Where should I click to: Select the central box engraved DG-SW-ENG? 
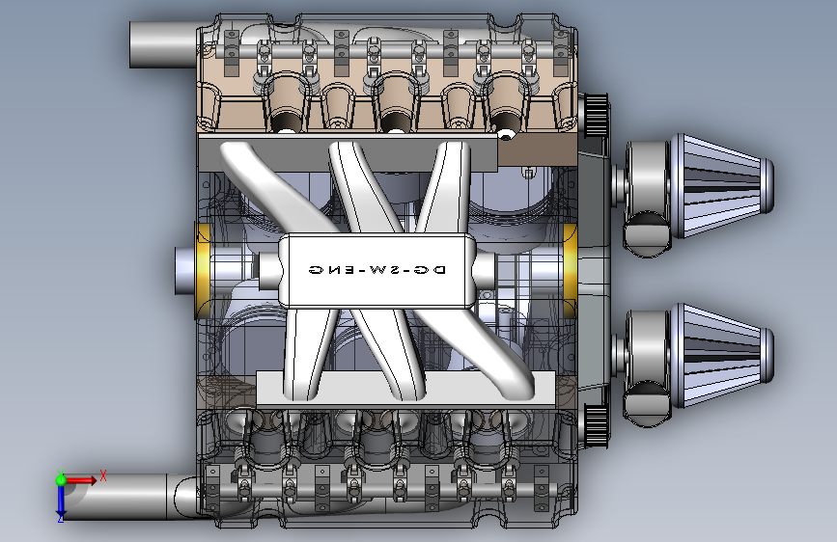pyautogui.click(x=377, y=270)
